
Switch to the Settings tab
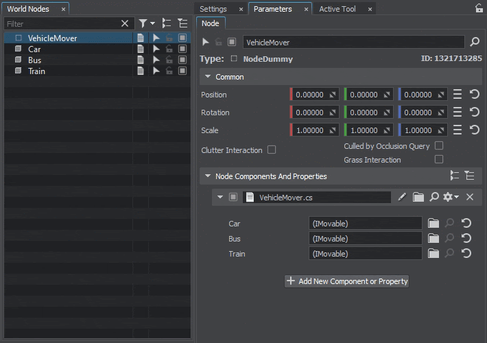(x=213, y=9)
